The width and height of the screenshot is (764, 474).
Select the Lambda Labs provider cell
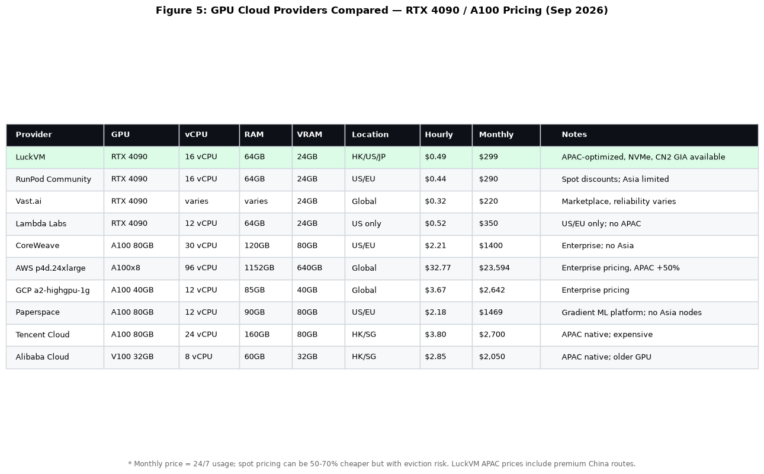click(55, 224)
